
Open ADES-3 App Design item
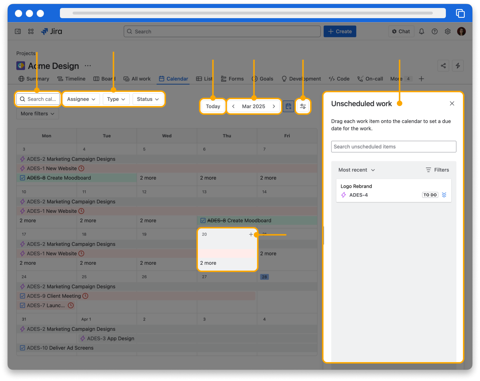pyautogui.click(x=198, y=339)
